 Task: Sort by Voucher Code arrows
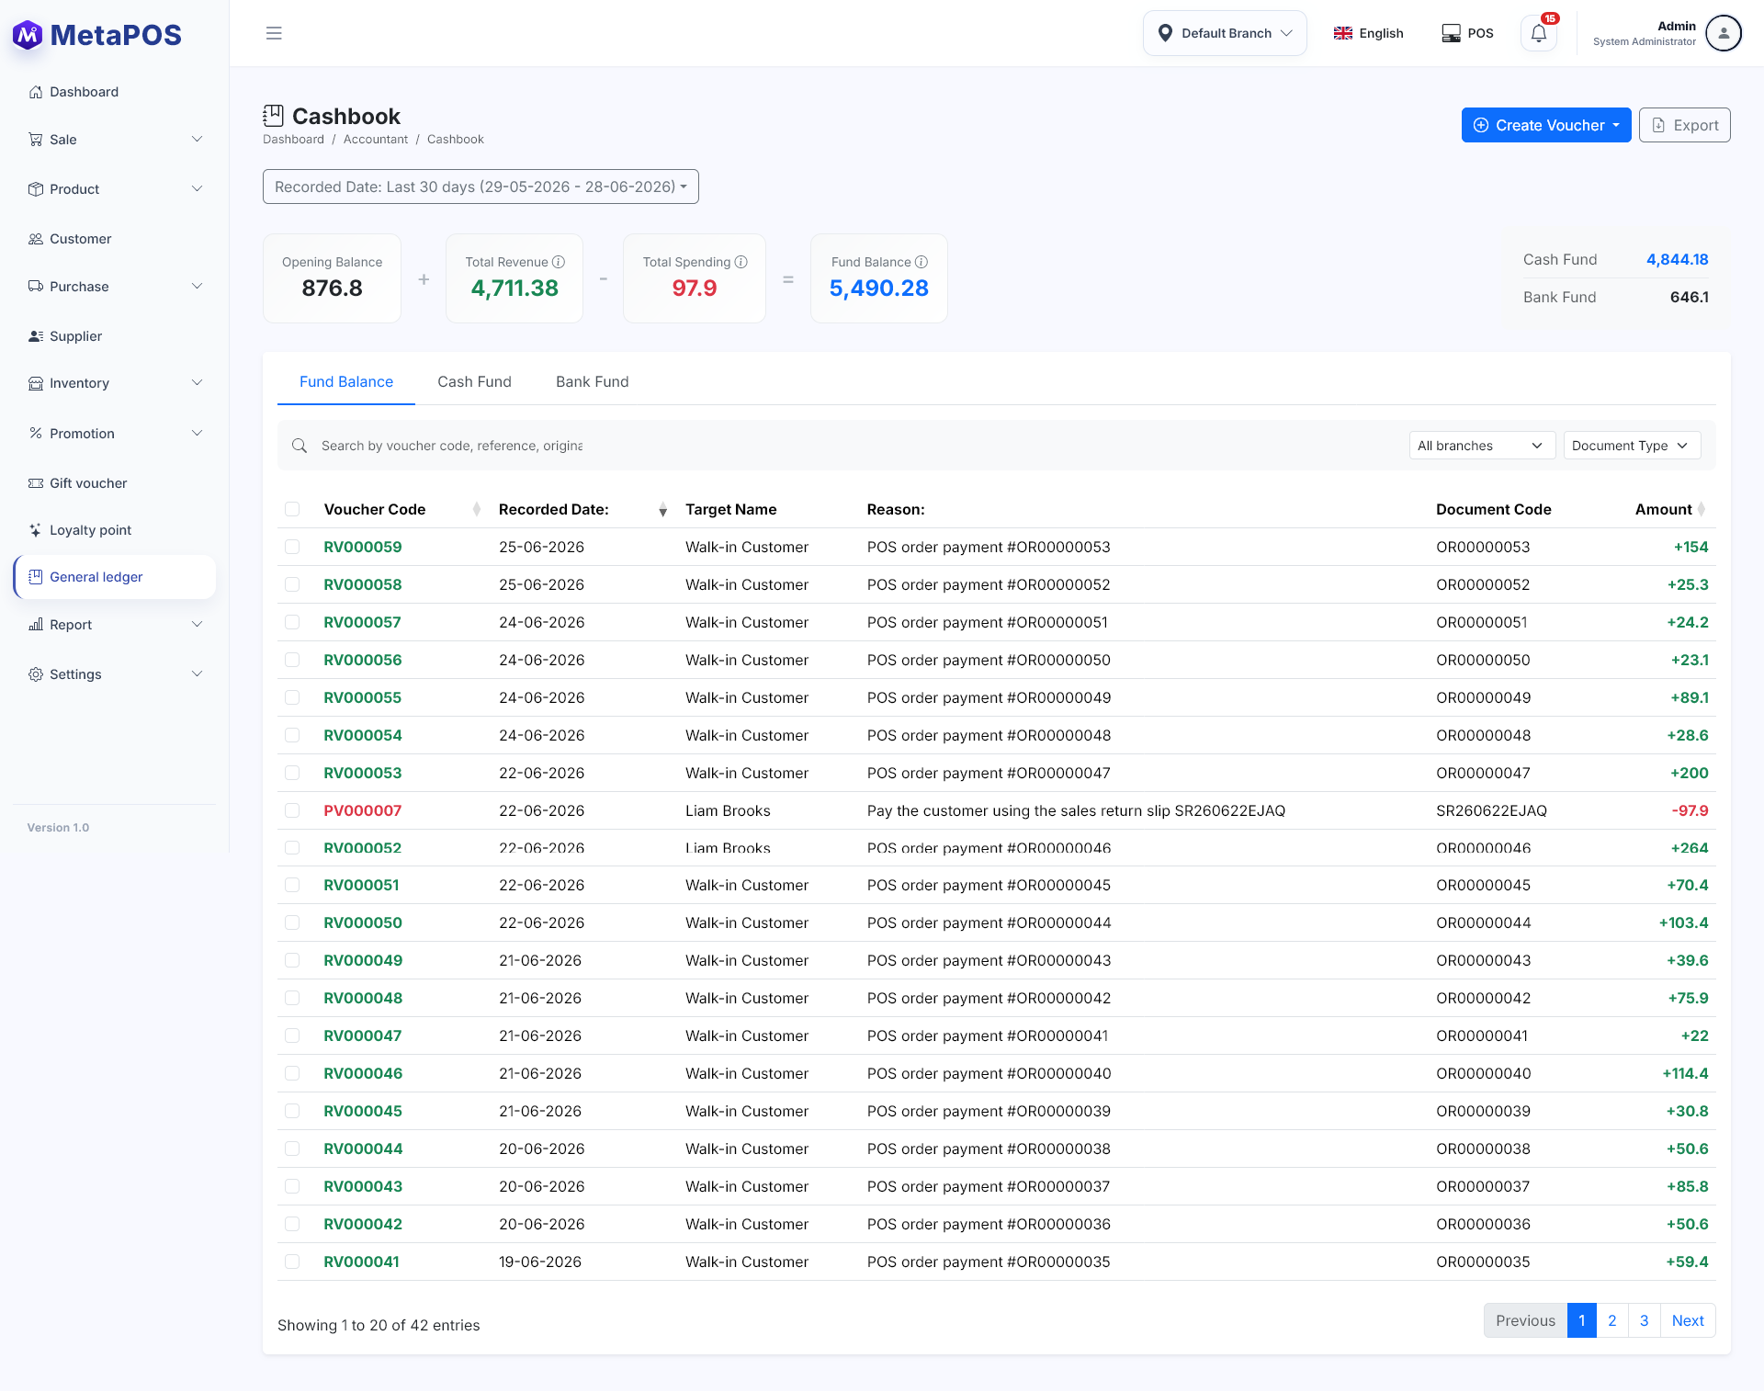tap(477, 509)
